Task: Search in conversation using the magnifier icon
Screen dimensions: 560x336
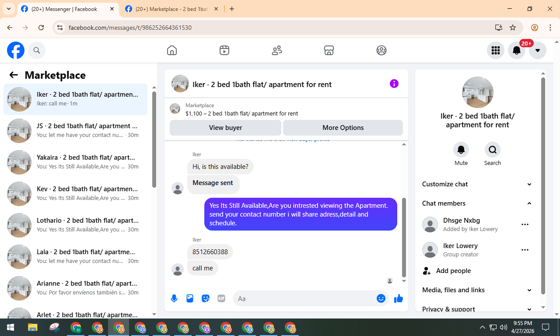Action: click(x=493, y=150)
